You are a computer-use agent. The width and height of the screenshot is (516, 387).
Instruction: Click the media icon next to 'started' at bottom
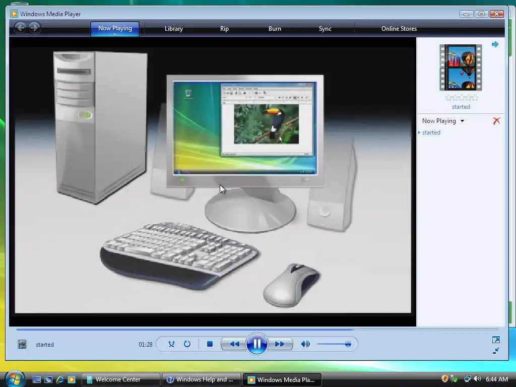pos(22,344)
